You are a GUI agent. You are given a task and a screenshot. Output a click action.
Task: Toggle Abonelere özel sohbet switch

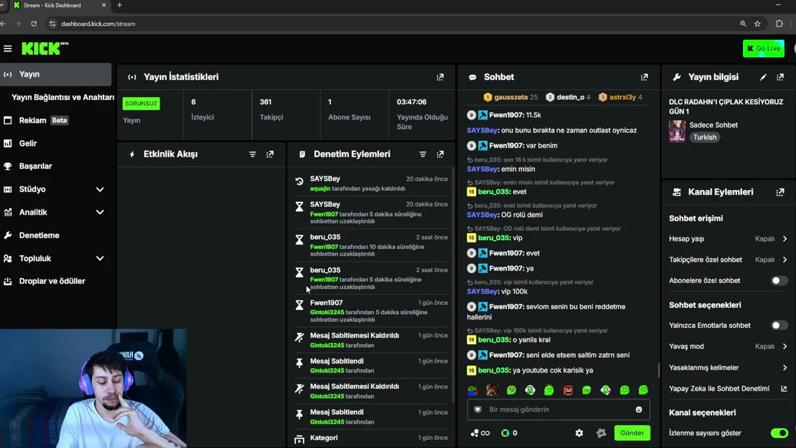[x=779, y=281]
